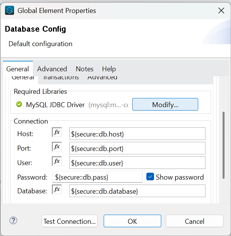Open help via the question mark icon
The height and width of the screenshot is (236, 231).
[13, 220]
